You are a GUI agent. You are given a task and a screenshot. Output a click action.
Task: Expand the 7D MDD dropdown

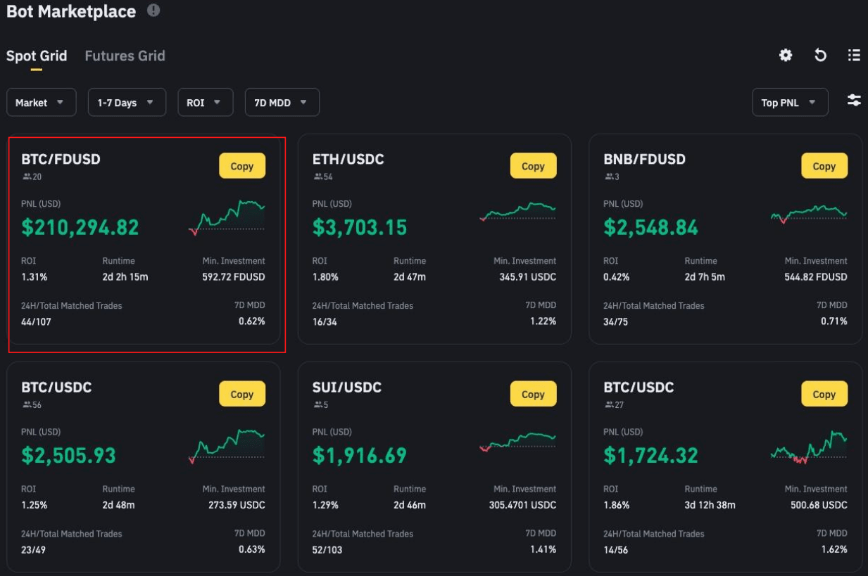[x=282, y=103]
